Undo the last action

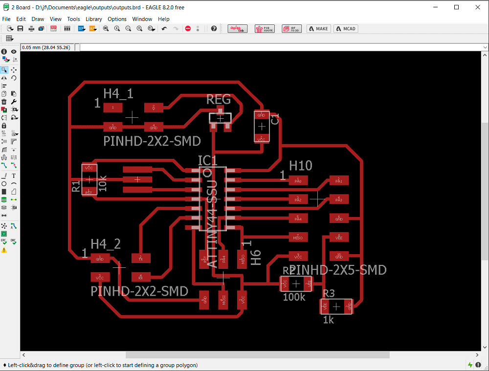[164, 29]
